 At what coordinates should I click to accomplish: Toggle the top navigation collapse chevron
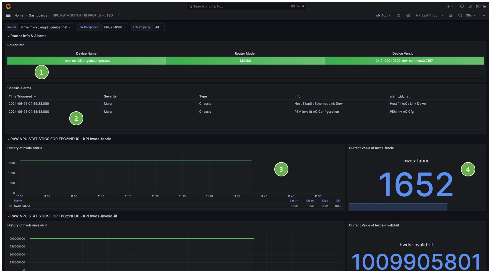484,16
